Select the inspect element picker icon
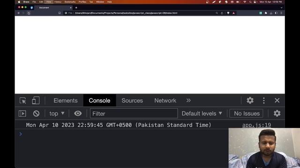The height and width of the screenshot is (168, 300). (x=23, y=100)
